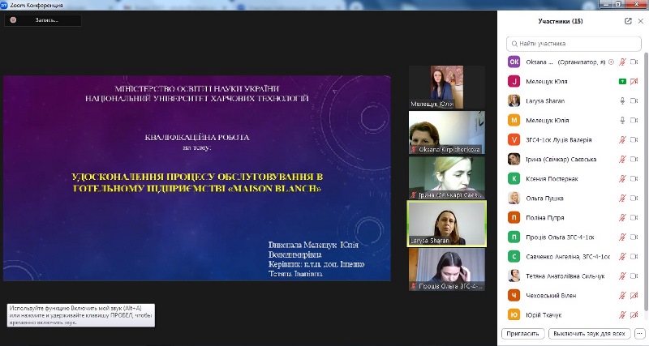Viewport: 649px width, 346px height.
Task: Click camera icon for Larysa Sharan
Action: point(634,100)
